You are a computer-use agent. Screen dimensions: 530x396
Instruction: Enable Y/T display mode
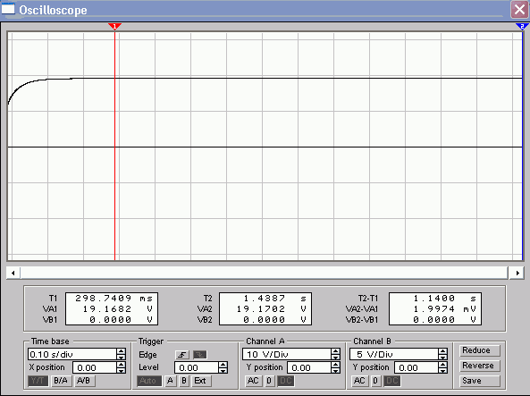click(38, 381)
